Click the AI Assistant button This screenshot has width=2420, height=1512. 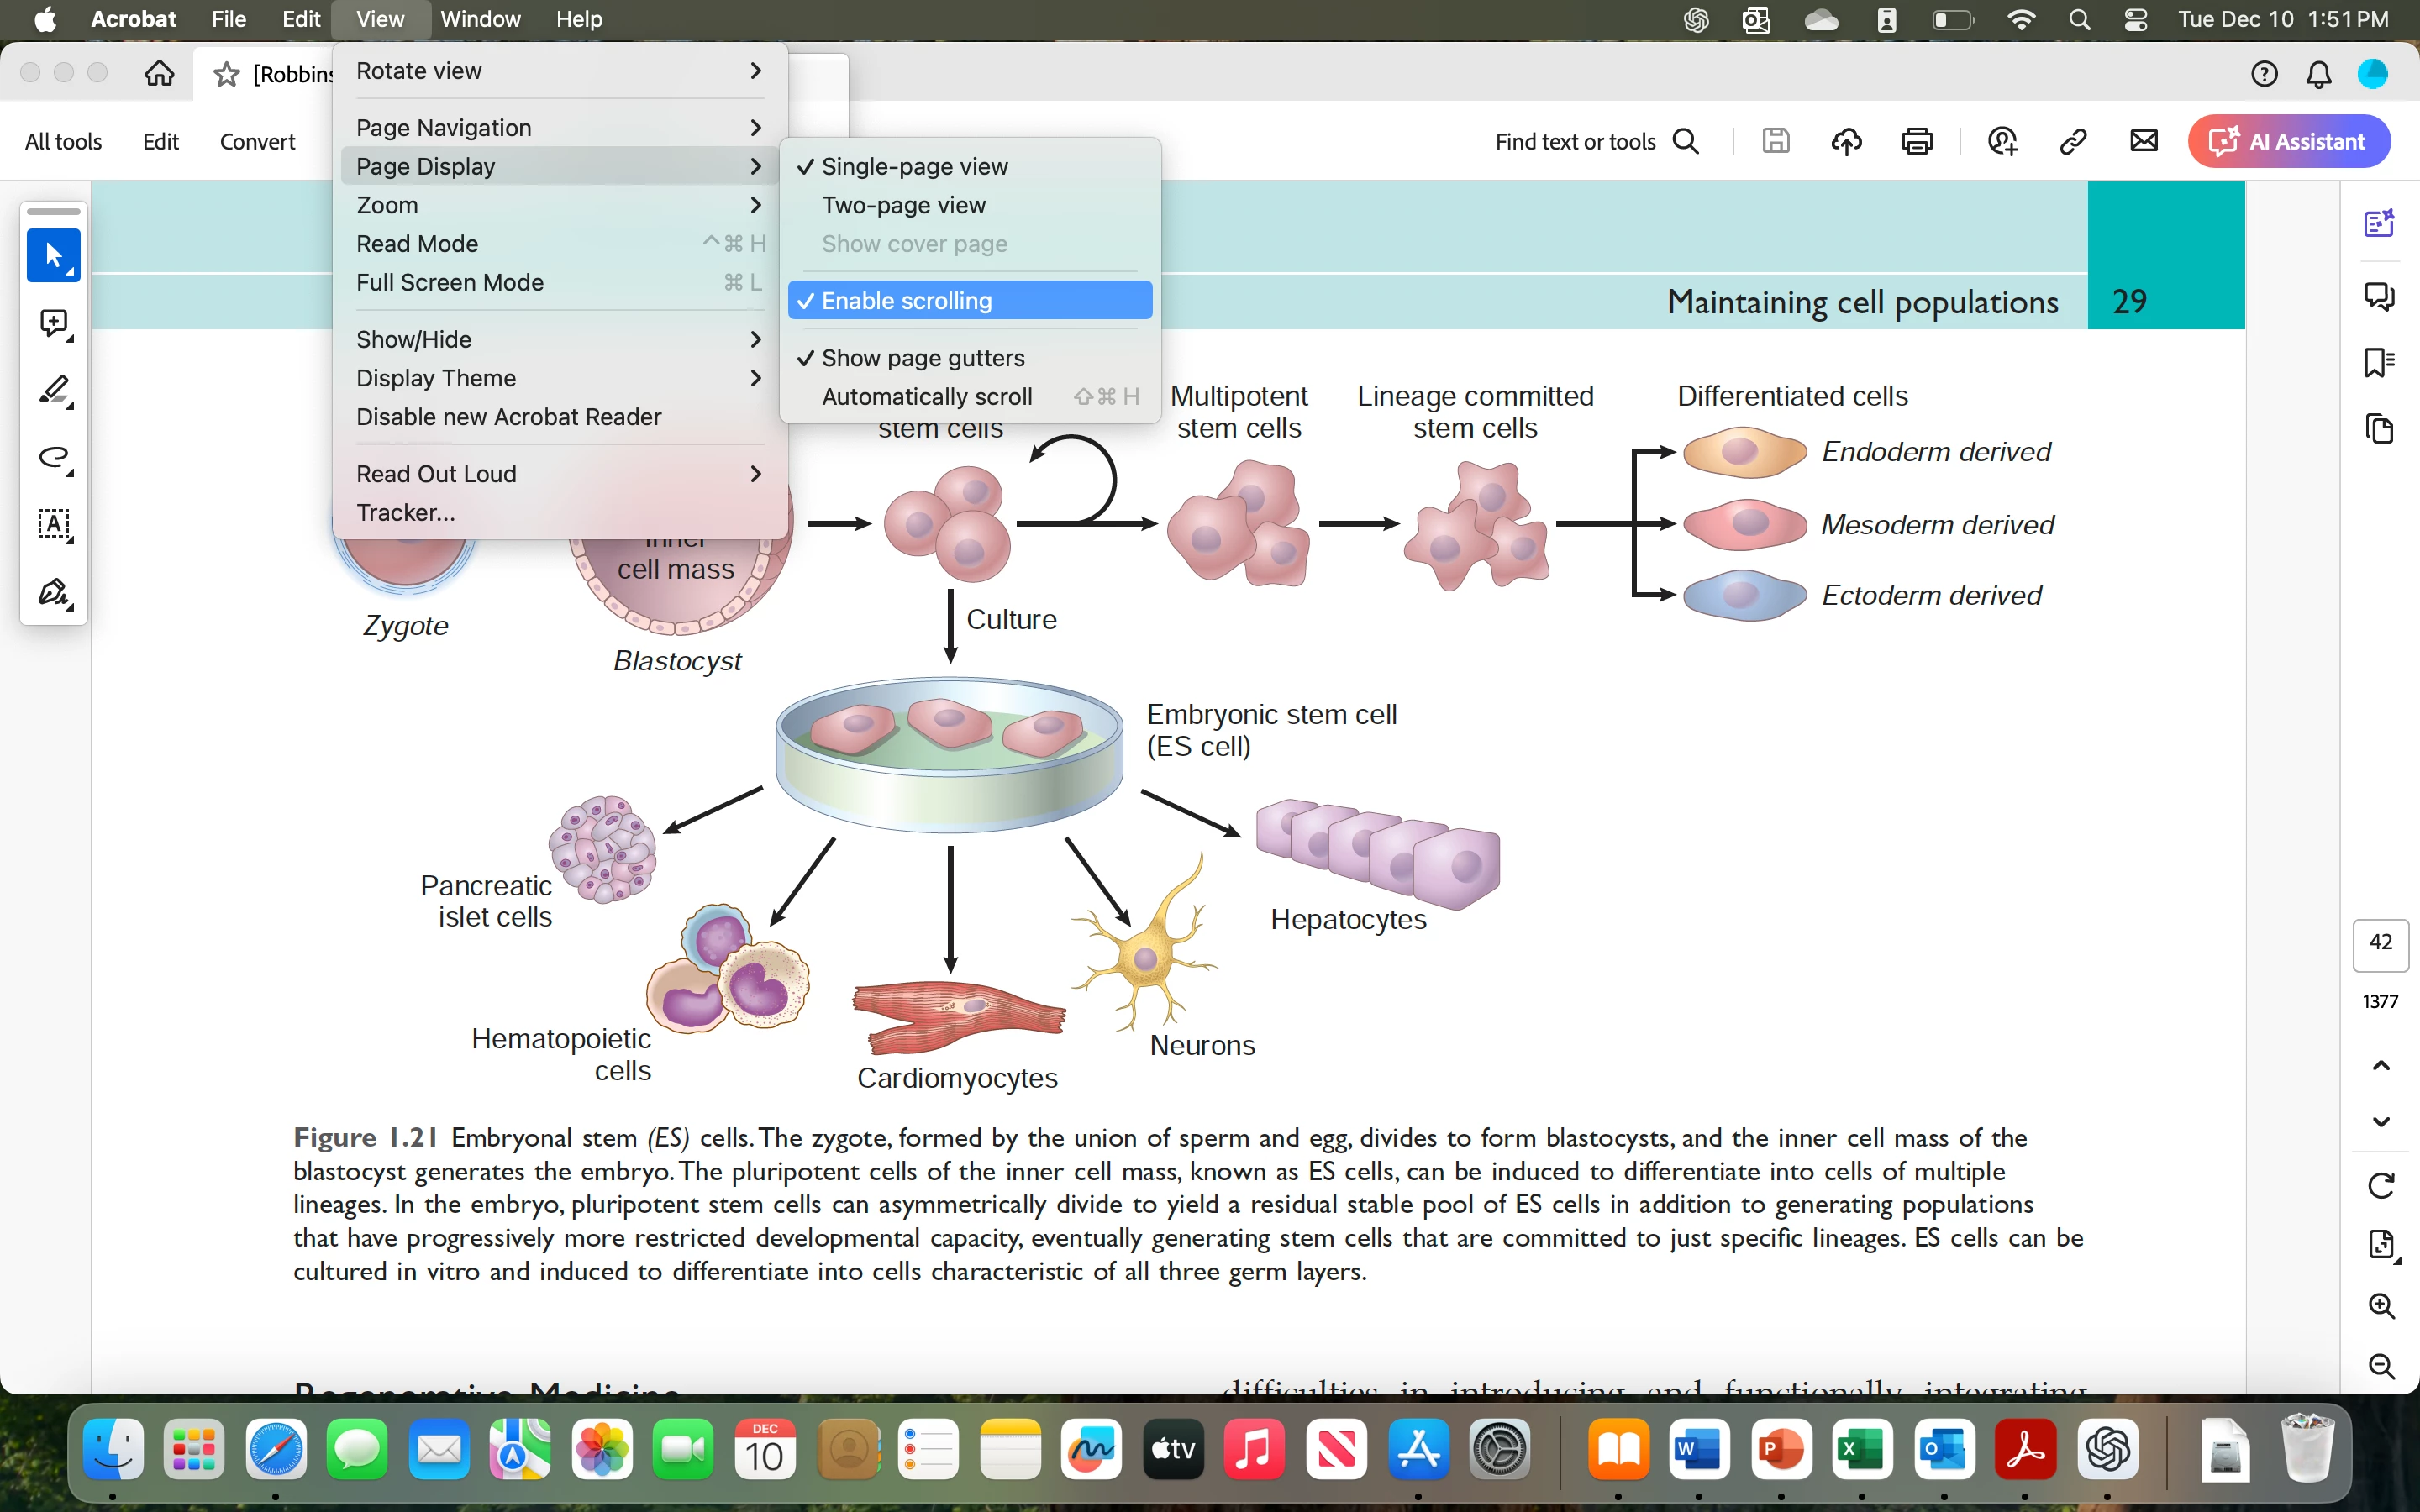click(2288, 142)
